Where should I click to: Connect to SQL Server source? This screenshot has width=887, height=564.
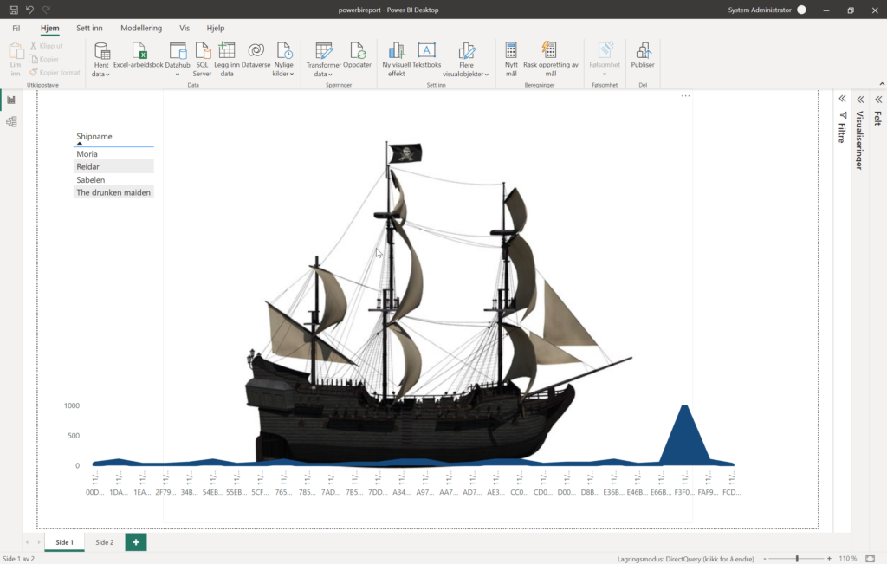pyautogui.click(x=202, y=60)
